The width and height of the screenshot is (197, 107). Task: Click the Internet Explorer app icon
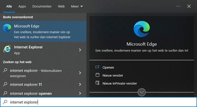(7, 49)
